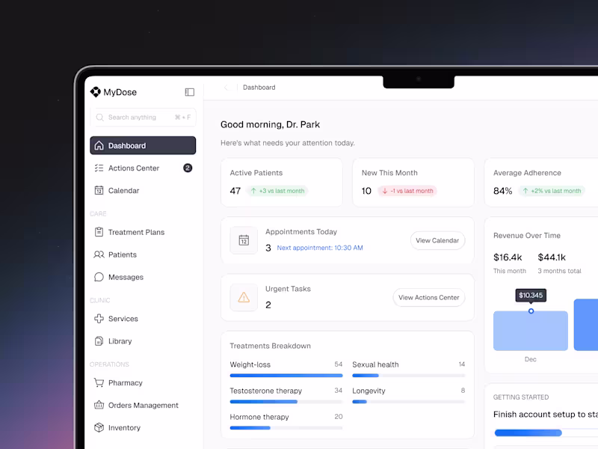The image size is (598, 449).
Task: Click the $16.4k This month value
Action: 508,257
